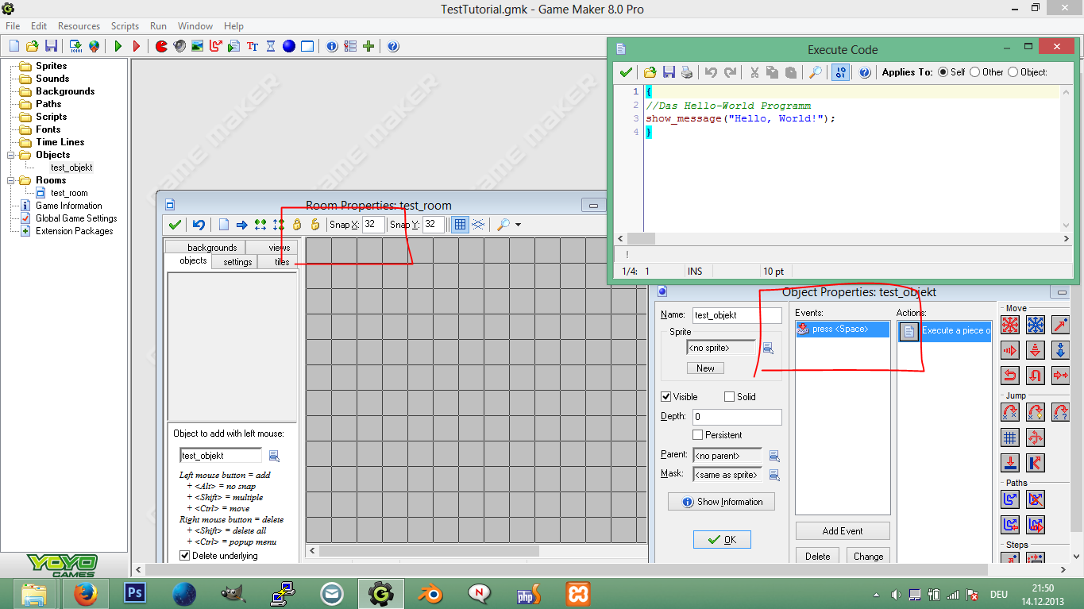The image size is (1084, 609).
Task: Run the game with green play button
Action: (x=118, y=46)
